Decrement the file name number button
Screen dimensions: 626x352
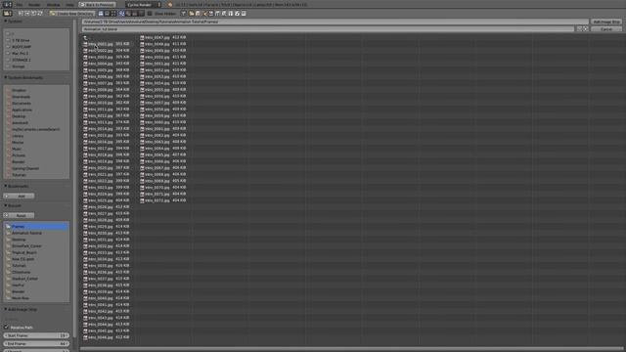pos(579,29)
